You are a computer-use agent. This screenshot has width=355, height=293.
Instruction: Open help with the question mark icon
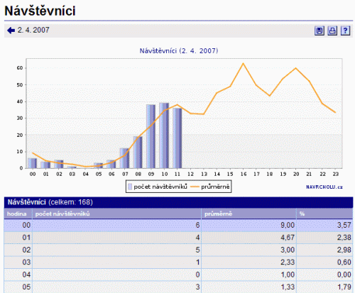pyautogui.click(x=345, y=31)
